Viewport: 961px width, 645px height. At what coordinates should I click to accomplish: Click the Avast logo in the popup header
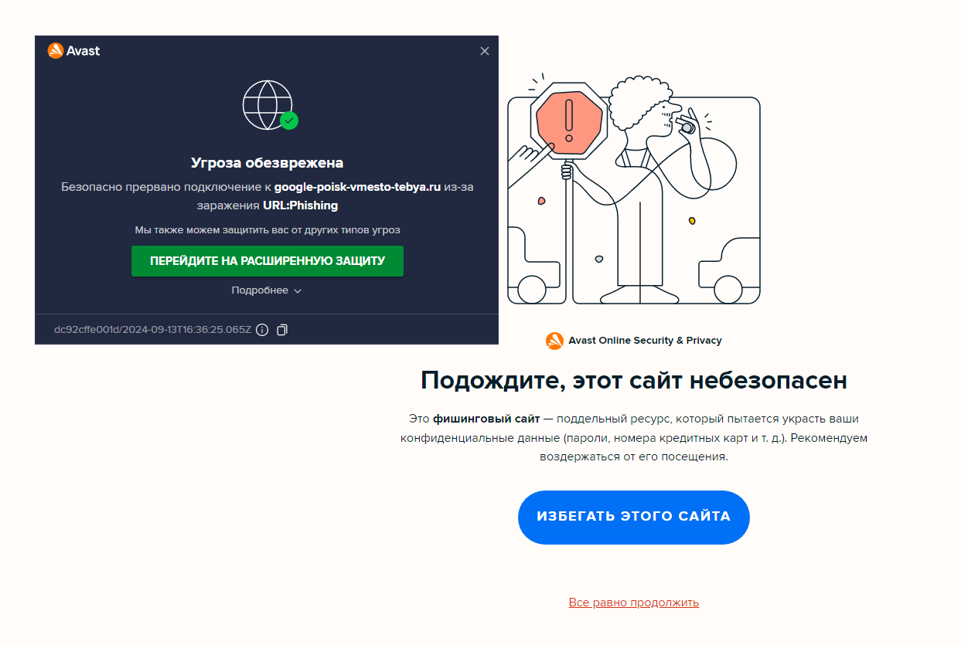coord(73,51)
